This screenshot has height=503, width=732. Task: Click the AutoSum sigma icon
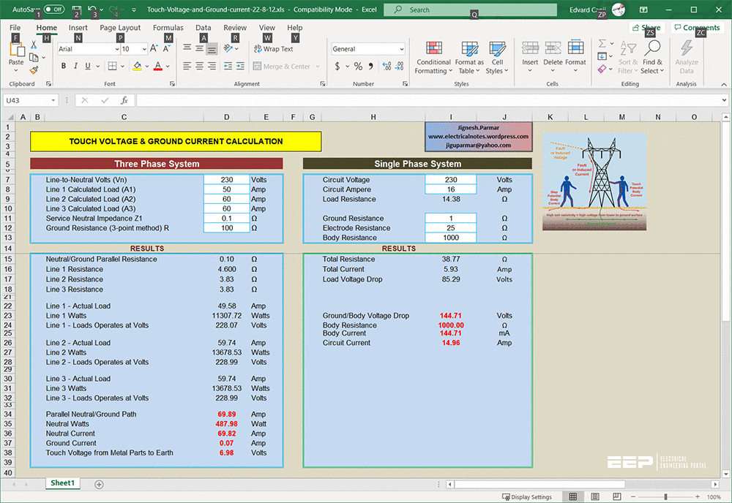[602, 44]
